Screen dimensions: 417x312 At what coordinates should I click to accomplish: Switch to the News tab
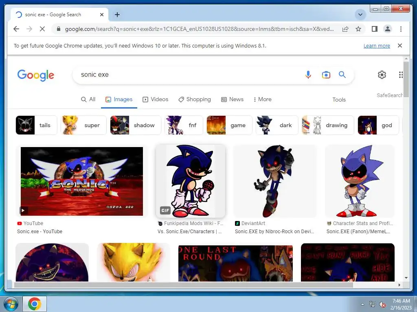click(x=232, y=100)
